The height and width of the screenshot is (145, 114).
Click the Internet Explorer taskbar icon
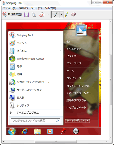click(25, 131)
